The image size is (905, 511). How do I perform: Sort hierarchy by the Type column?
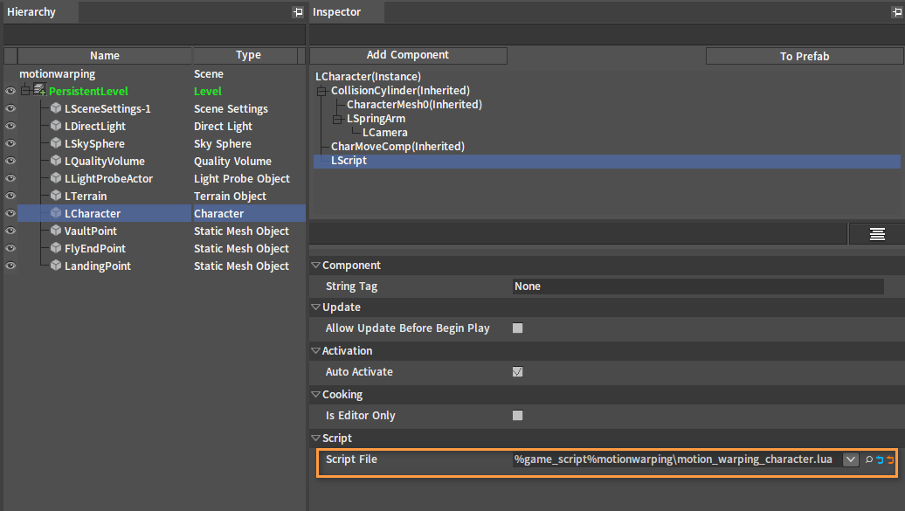pyautogui.click(x=245, y=55)
